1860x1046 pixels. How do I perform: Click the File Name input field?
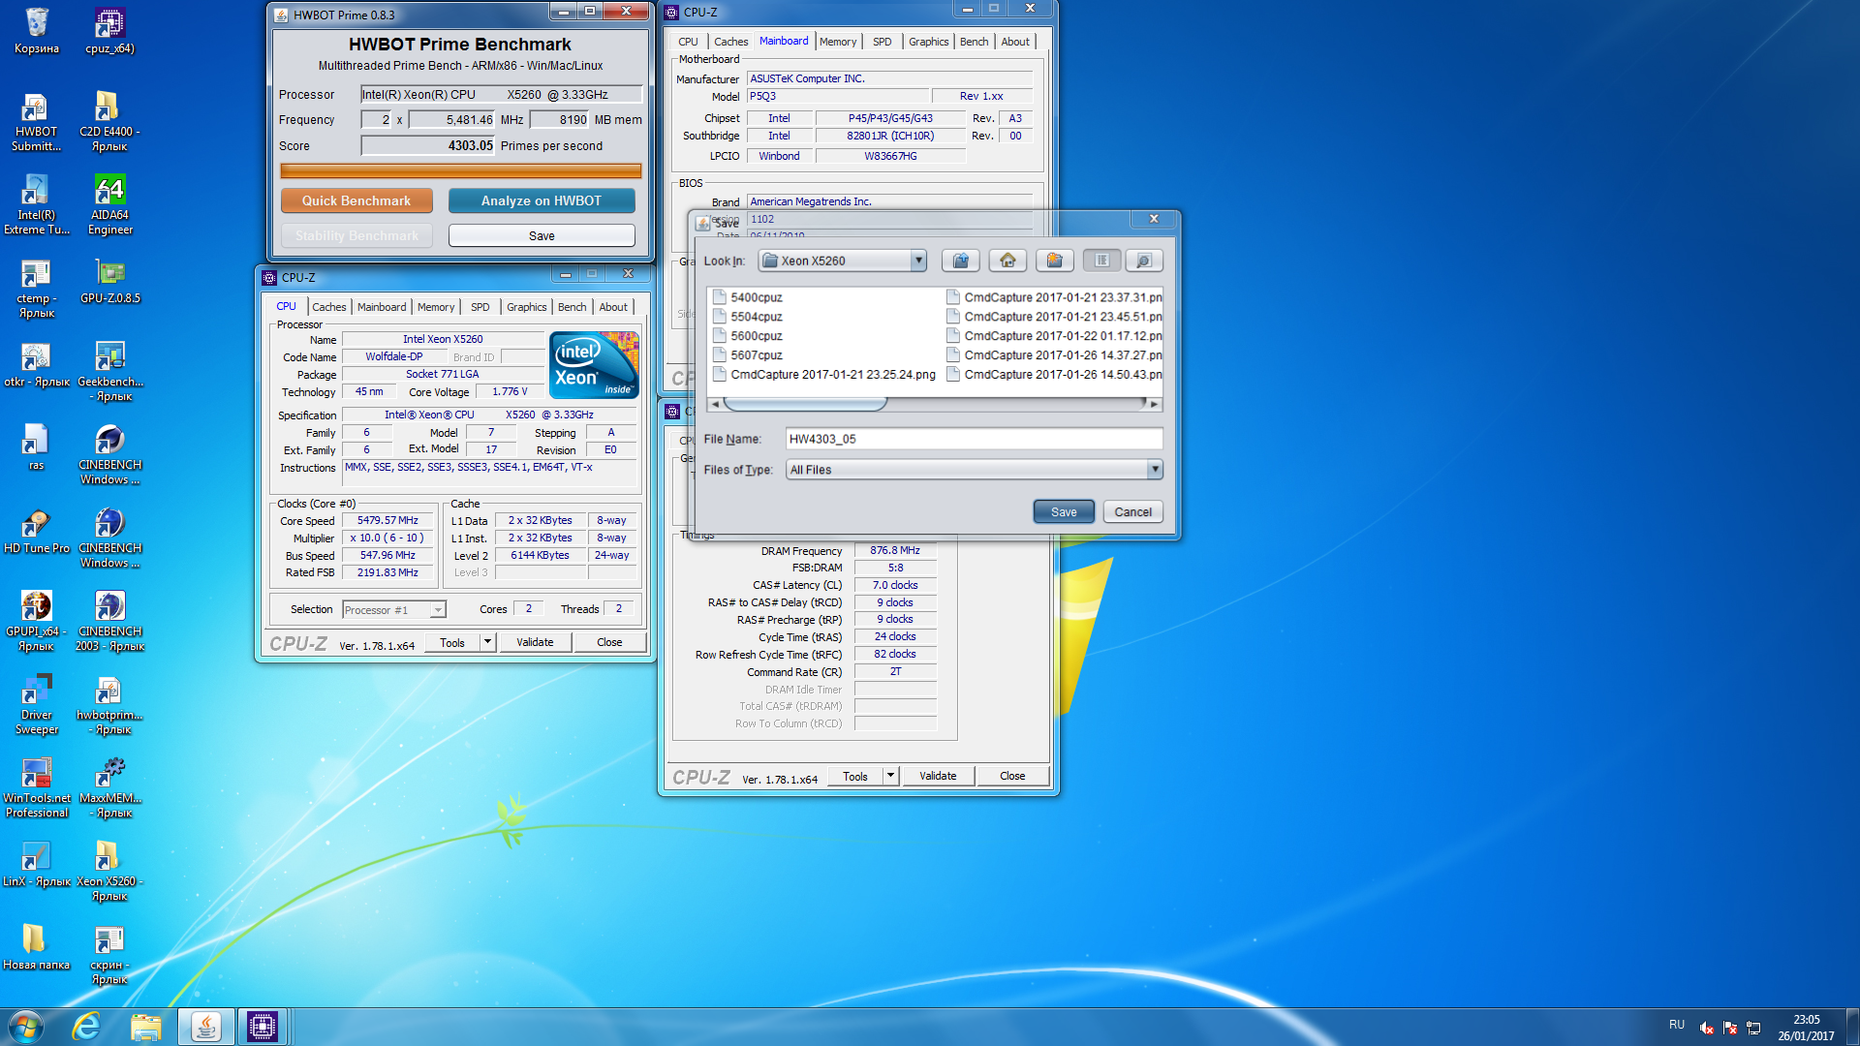(974, 439)
